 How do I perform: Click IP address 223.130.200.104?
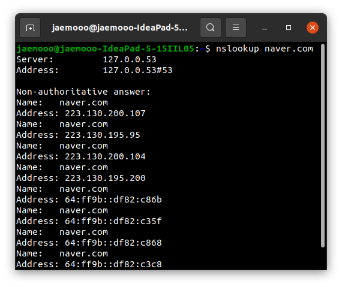coord(105,156)
